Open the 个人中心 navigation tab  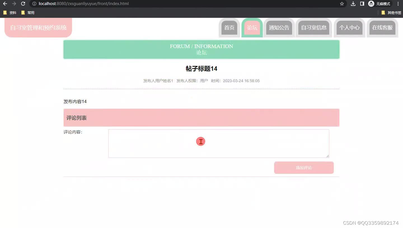point(349,28)
